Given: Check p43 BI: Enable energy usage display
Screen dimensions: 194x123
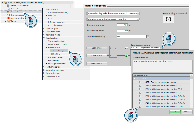Looking at the screenshot, I should click(140, 82).
